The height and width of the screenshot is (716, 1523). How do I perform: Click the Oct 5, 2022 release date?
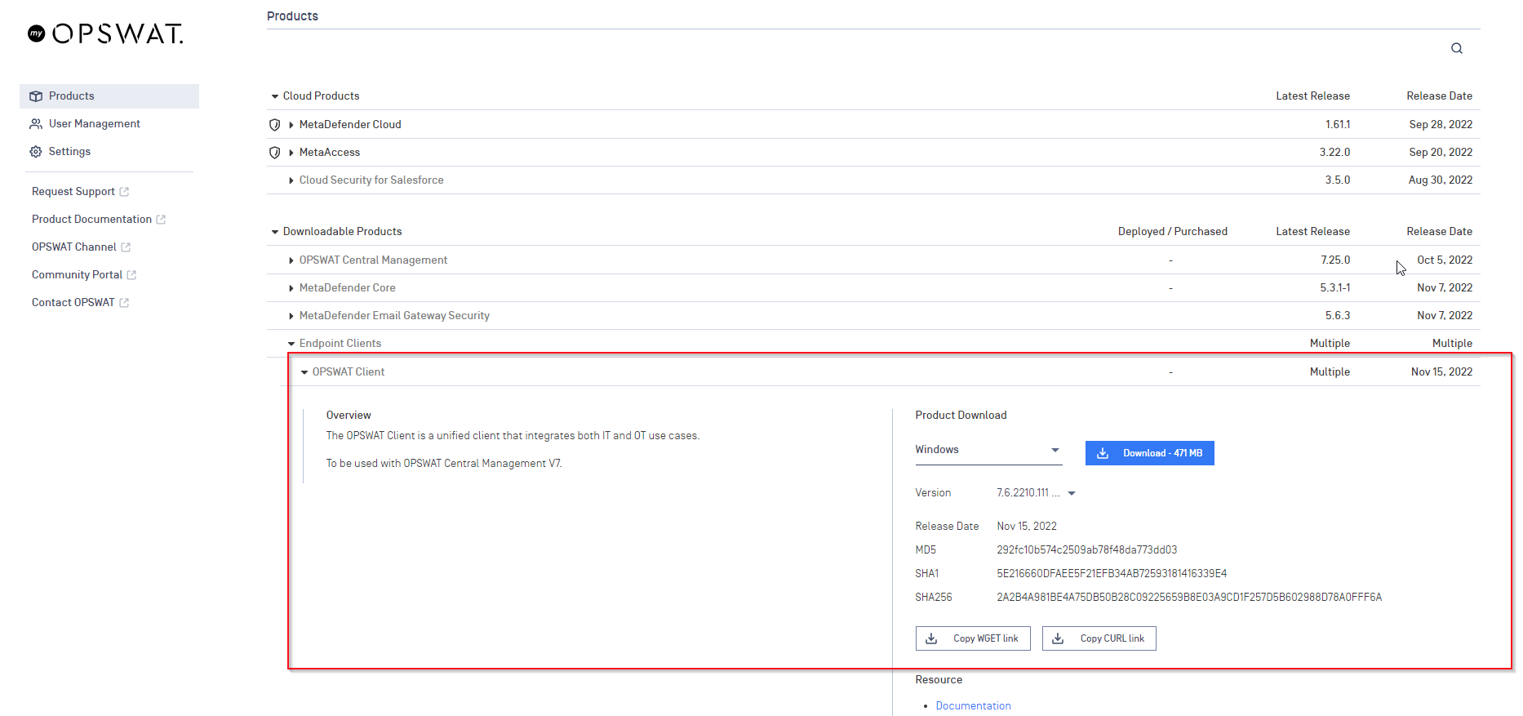click(x=1445, y=260)
